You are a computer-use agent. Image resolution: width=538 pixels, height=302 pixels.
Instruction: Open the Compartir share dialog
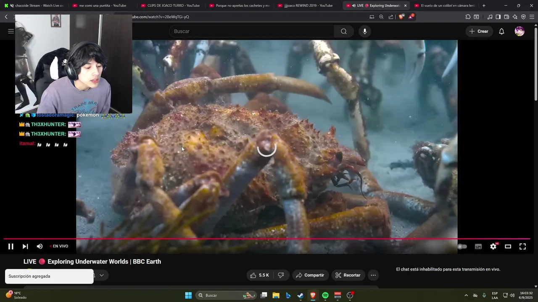pyautogui.click(x=310, y=275)
